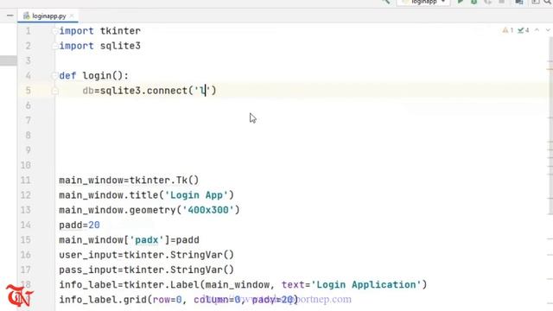The height and width of the screenshot is (311, 553).
Task: Collapse the import block fold marker on line 1
Action: click(x=54, y=31)
